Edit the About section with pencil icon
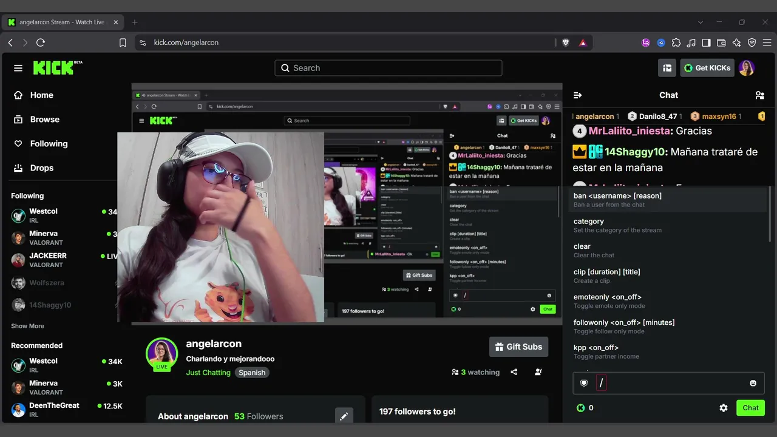The width and height of the screenshot is (777, 437). (344, 416)
